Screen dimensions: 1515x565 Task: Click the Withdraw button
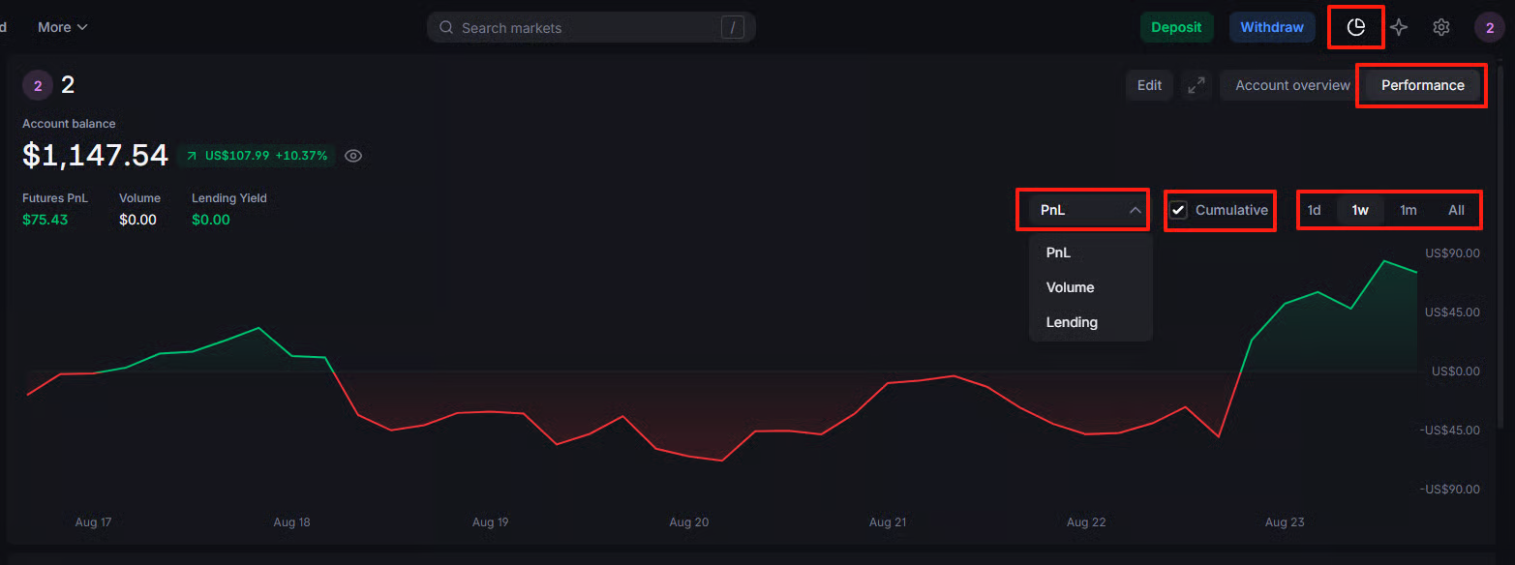point(1272,27)
